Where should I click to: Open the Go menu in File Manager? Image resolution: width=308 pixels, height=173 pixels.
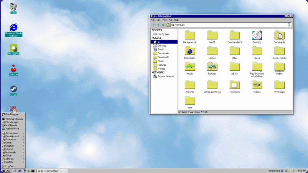coord(171,20)
